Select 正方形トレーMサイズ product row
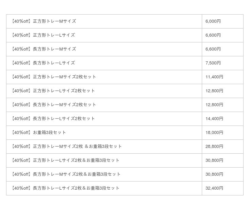 [125, 21]
